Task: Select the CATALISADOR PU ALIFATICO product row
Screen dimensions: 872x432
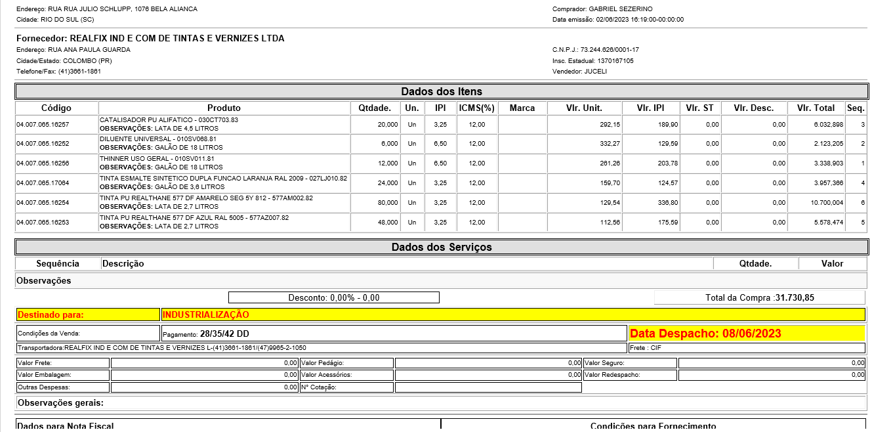Action: click(x=224, y=124)
